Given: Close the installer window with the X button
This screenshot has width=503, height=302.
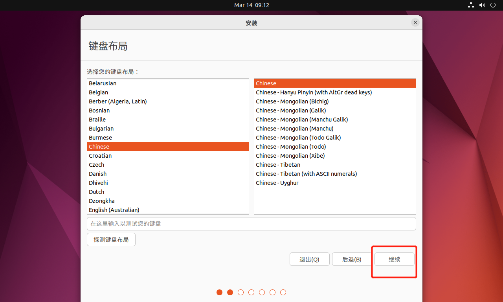Looking at the screenshot, I should (415, 23).
